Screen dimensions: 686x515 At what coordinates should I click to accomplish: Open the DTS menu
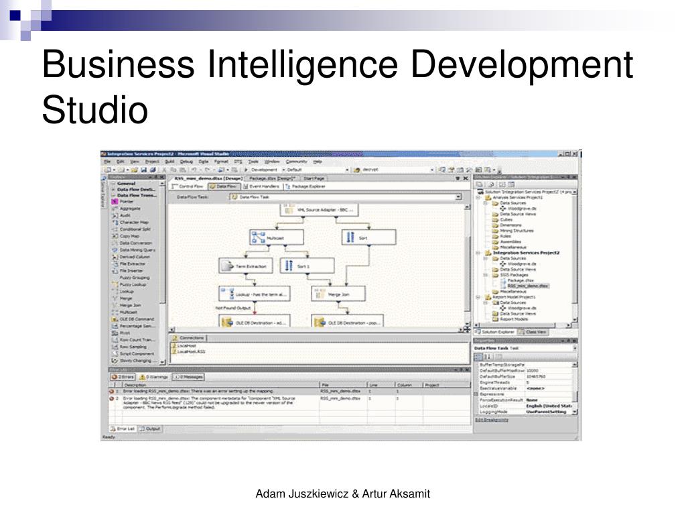238,162
